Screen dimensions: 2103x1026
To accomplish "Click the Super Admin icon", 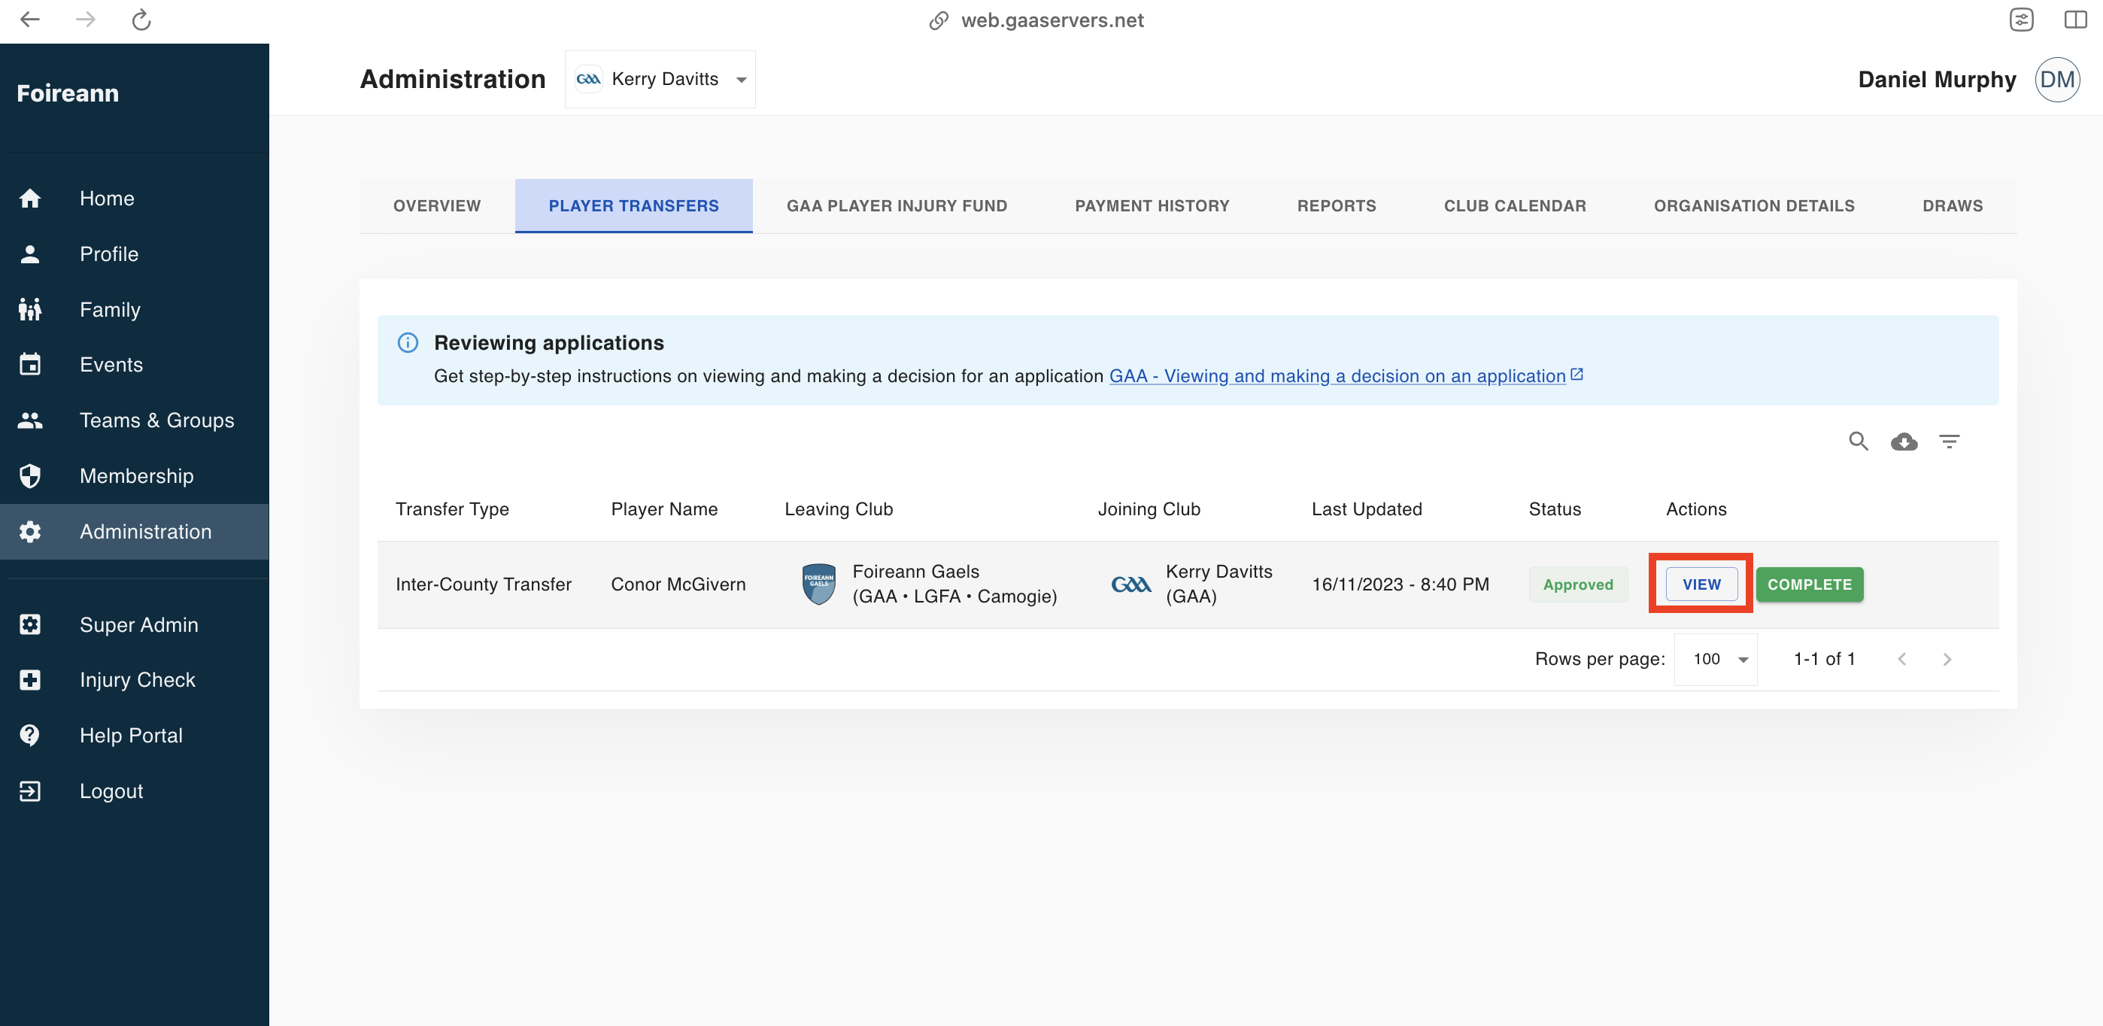I will [30, 624].
